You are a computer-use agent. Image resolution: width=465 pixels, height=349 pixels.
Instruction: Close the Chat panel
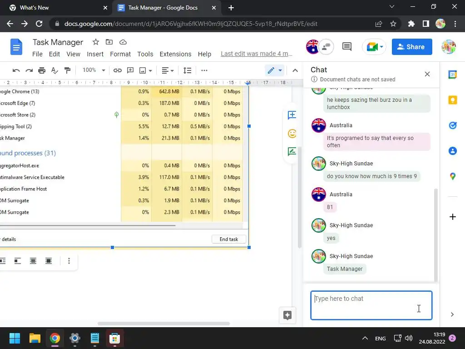click(427, 74)
